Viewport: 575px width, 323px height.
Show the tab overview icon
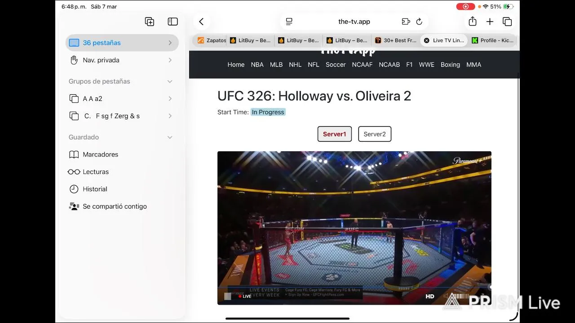coord(508,22)
